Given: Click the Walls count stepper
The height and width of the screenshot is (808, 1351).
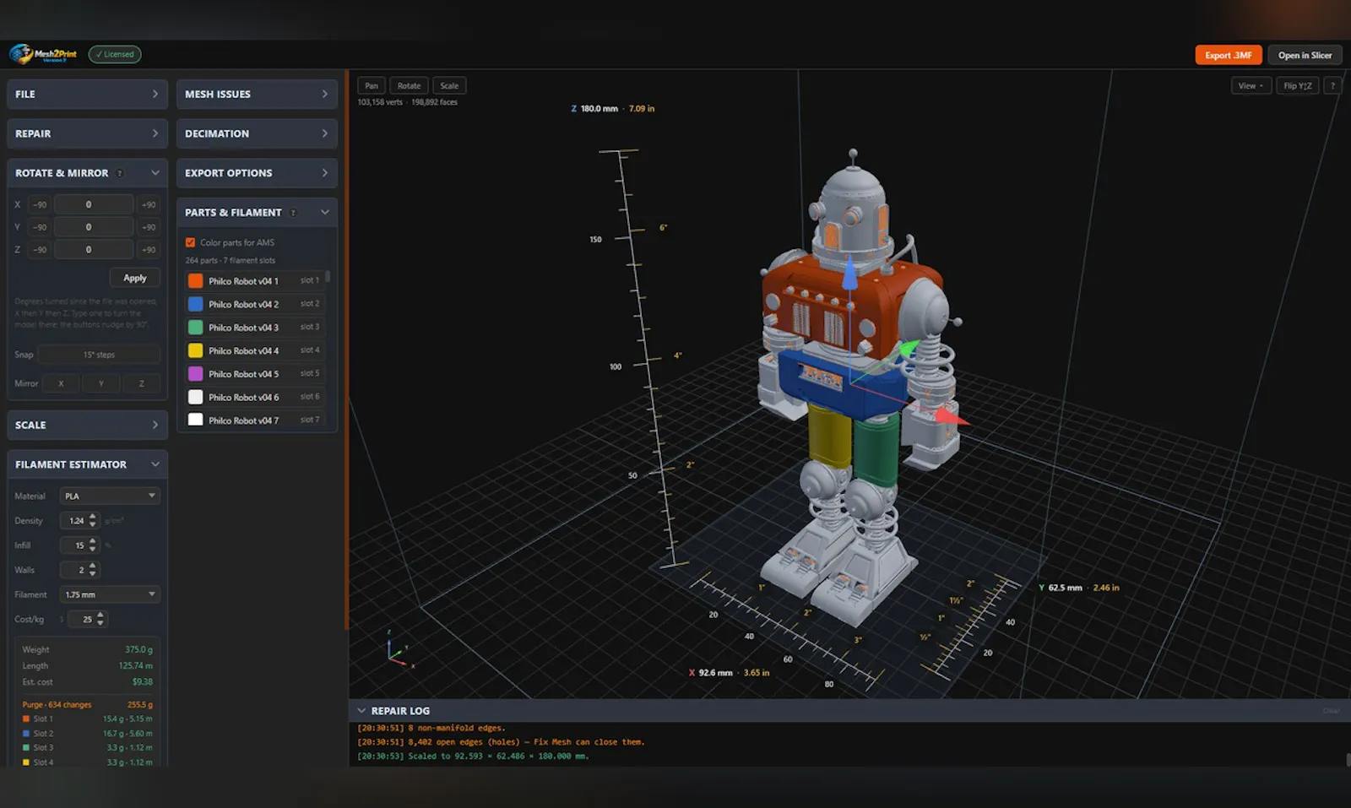Looking at the screenshot, I should pyautogui.click(x=93, y=570).
